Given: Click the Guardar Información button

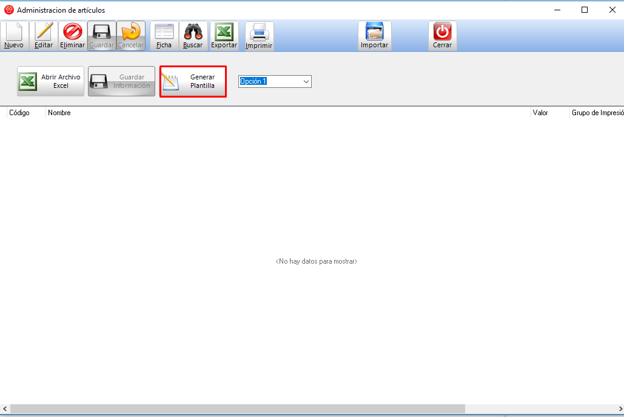Looking at the screenshot, I should [122, 81].
